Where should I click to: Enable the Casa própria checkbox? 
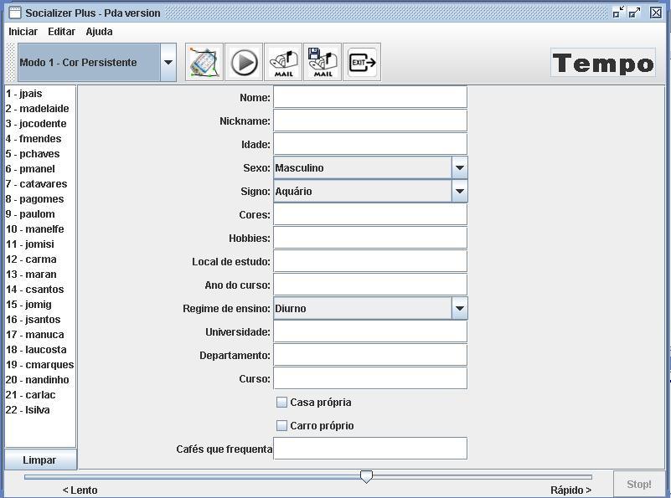[281, 403]
